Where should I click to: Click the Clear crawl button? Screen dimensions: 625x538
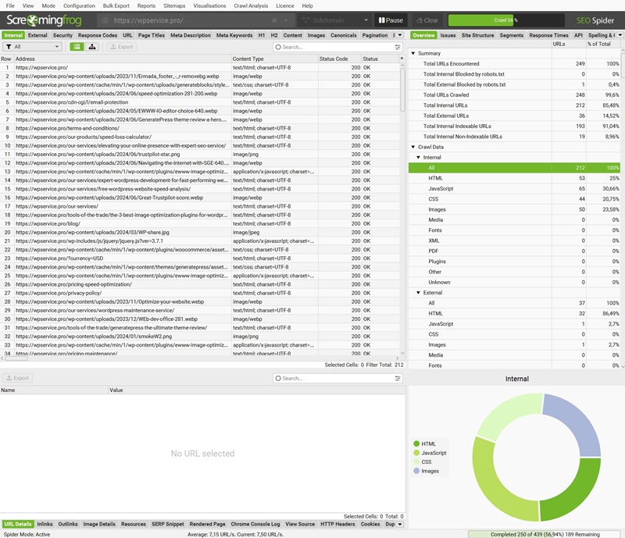427,20
